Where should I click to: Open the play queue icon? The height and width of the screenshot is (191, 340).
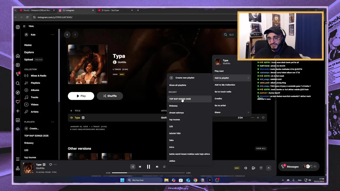click(x=261, y=168)
